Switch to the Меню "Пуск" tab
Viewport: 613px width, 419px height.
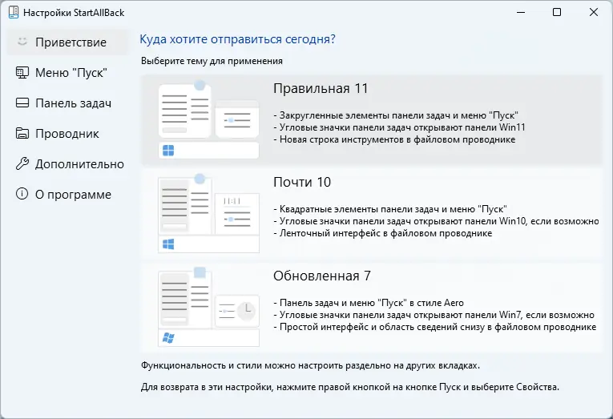(67, 72)
